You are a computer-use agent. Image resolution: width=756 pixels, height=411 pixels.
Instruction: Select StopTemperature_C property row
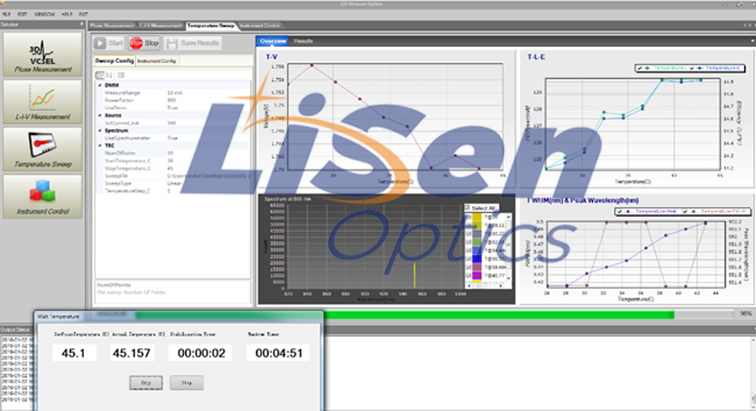coord(173,168)
